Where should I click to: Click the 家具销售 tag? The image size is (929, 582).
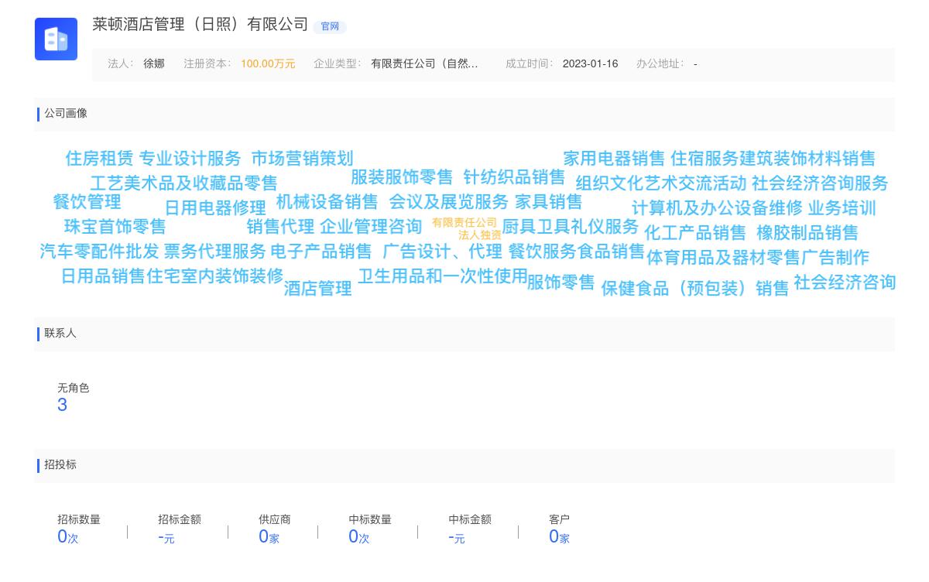[548, 202]
